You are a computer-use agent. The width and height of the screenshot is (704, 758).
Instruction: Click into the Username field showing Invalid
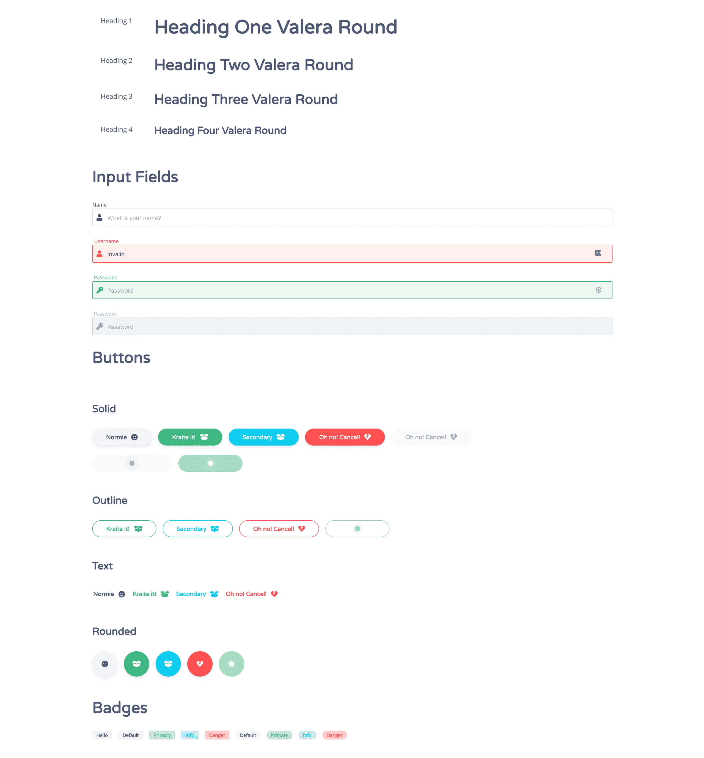click(x=343, y=254)
